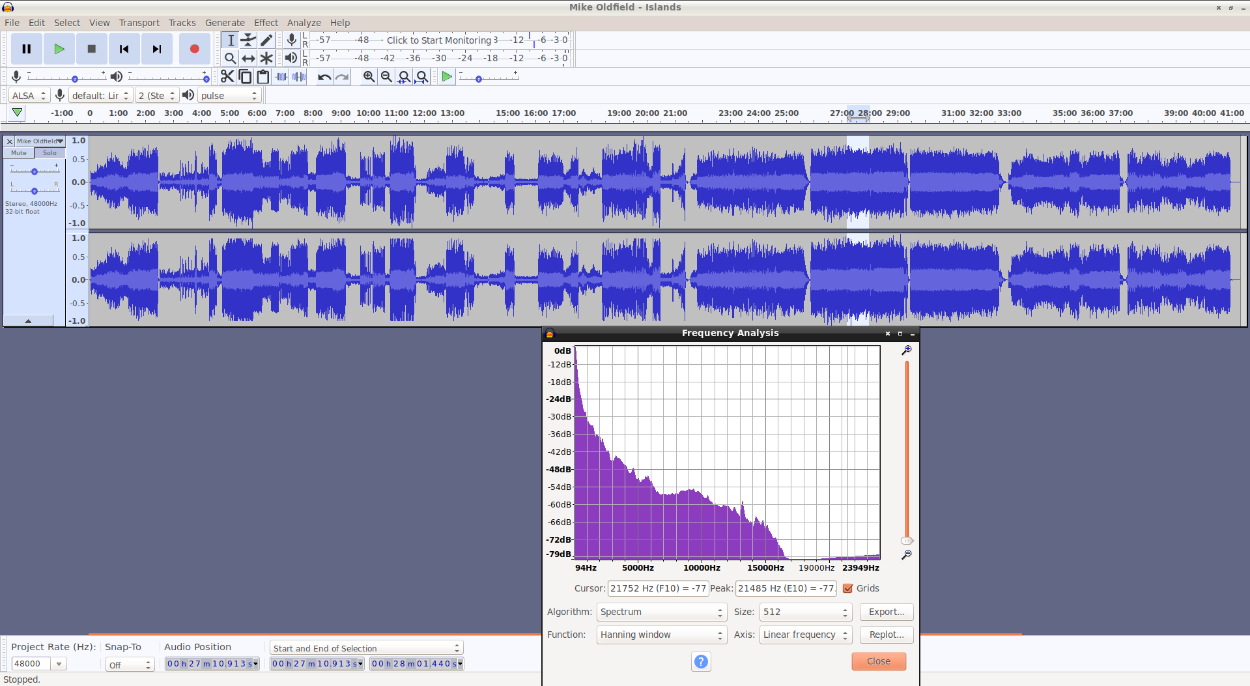1250x686 pixels.
Task: Start playback with the Play button
Action: click(59, 49)
